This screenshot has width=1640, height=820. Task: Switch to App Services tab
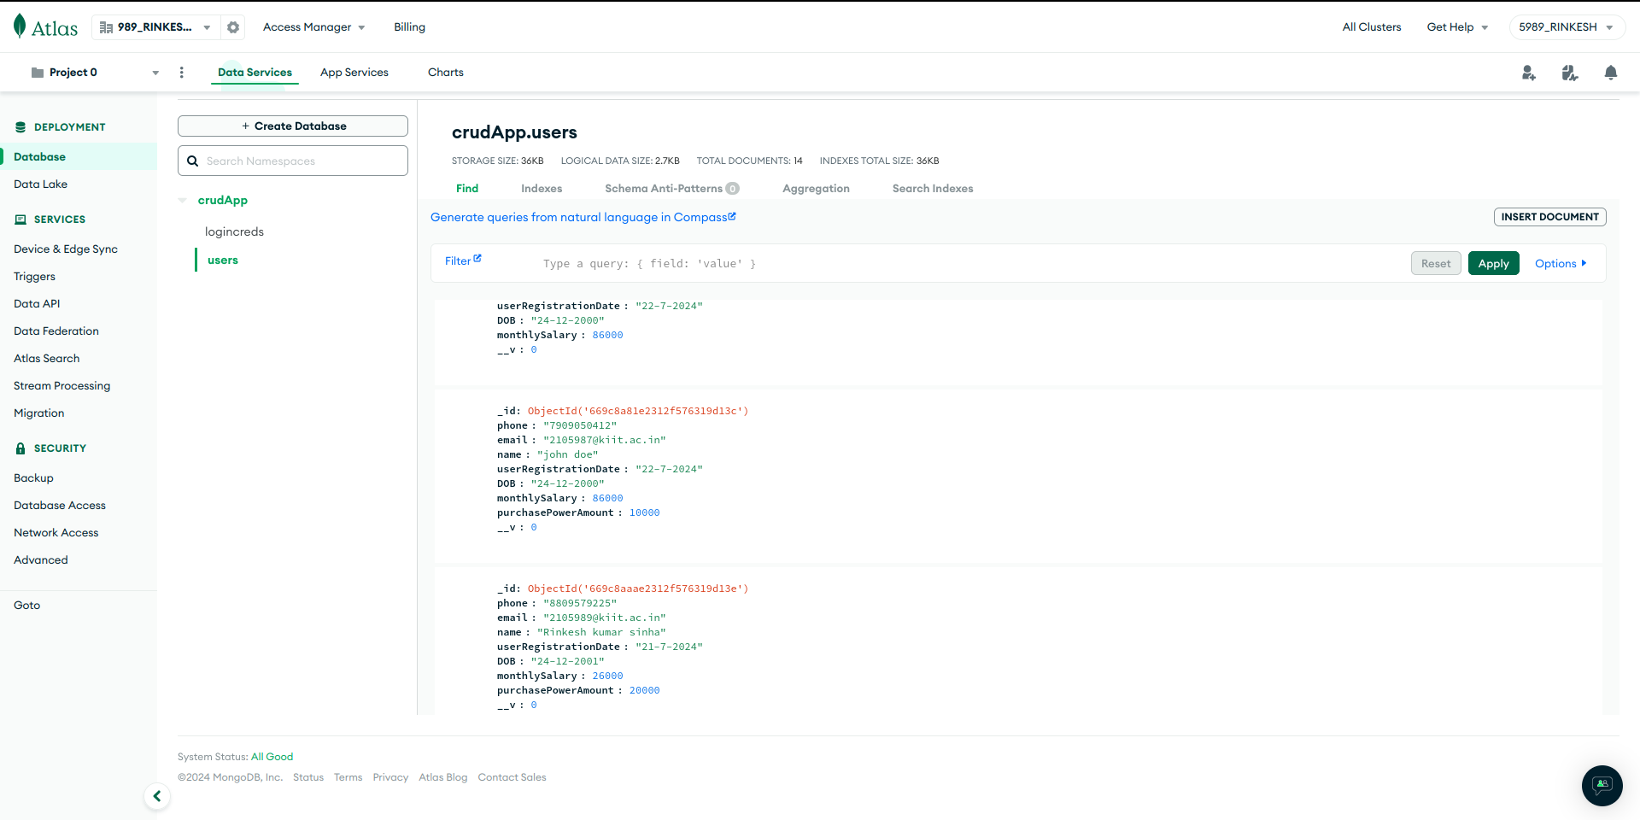[354, 73]
